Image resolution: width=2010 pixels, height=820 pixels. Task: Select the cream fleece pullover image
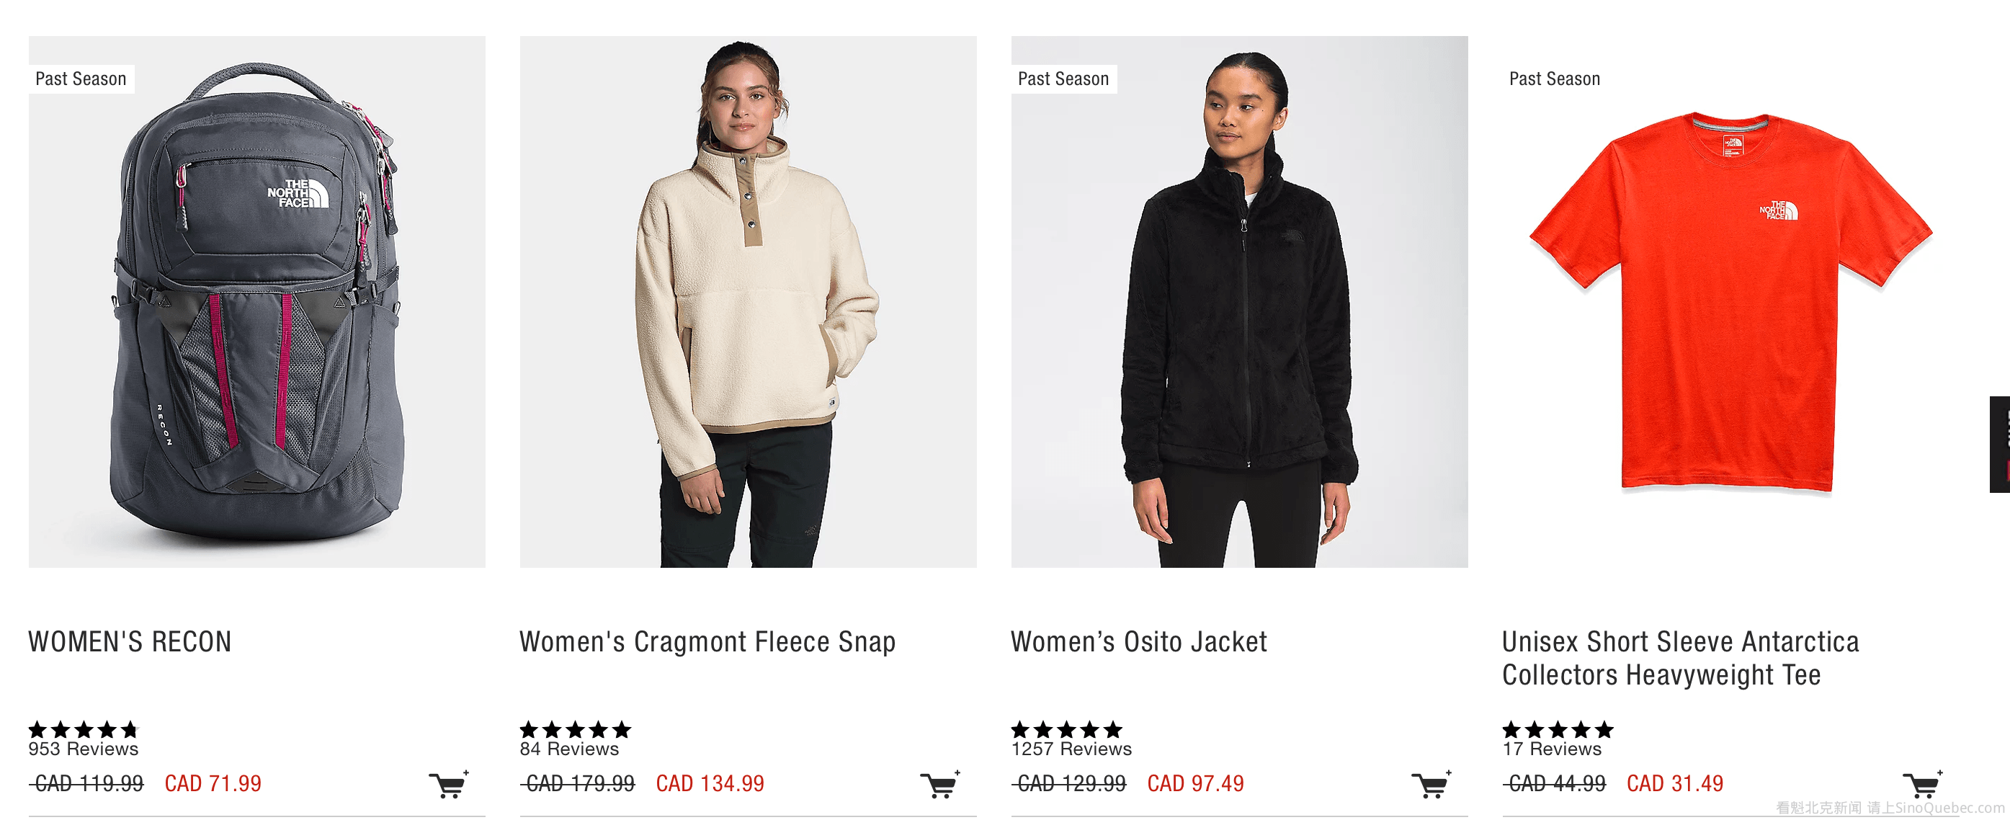[x=749, y=302]
